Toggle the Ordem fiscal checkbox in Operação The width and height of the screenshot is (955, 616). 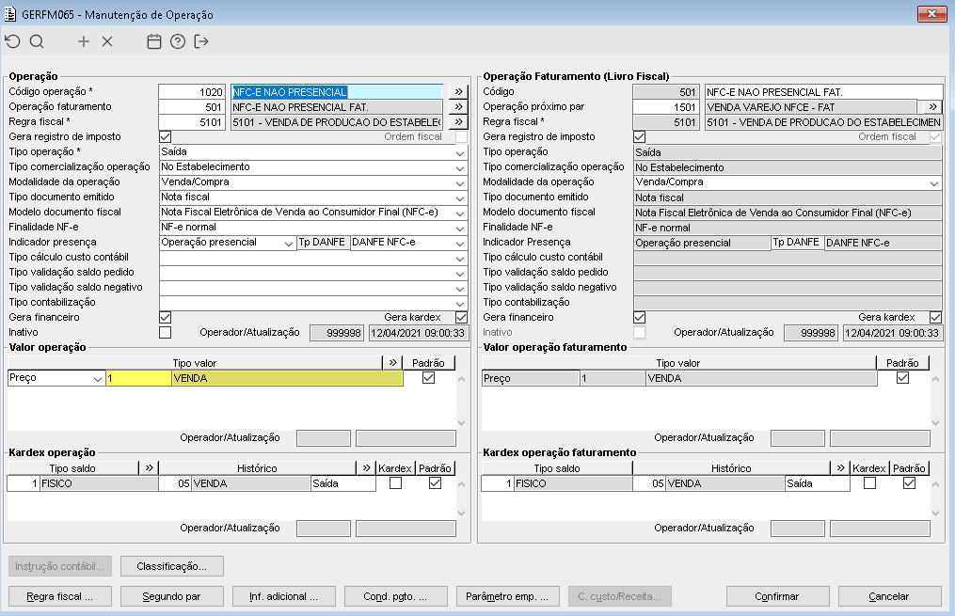point(462,137)
